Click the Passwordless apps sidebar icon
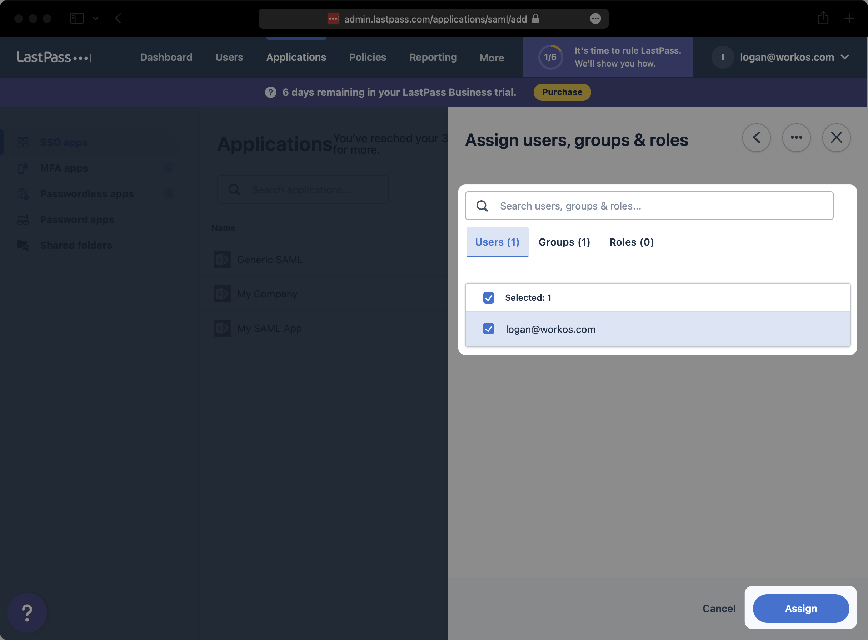Viewport: 868px width, 640px height. (x=23, y=193)
